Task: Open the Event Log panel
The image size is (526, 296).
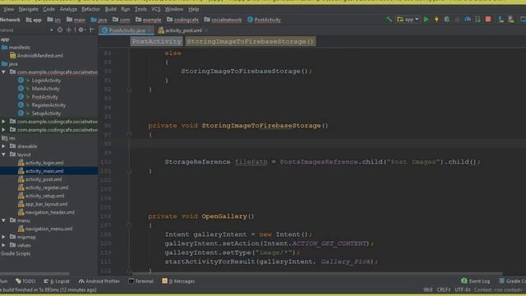Action: 476,281
